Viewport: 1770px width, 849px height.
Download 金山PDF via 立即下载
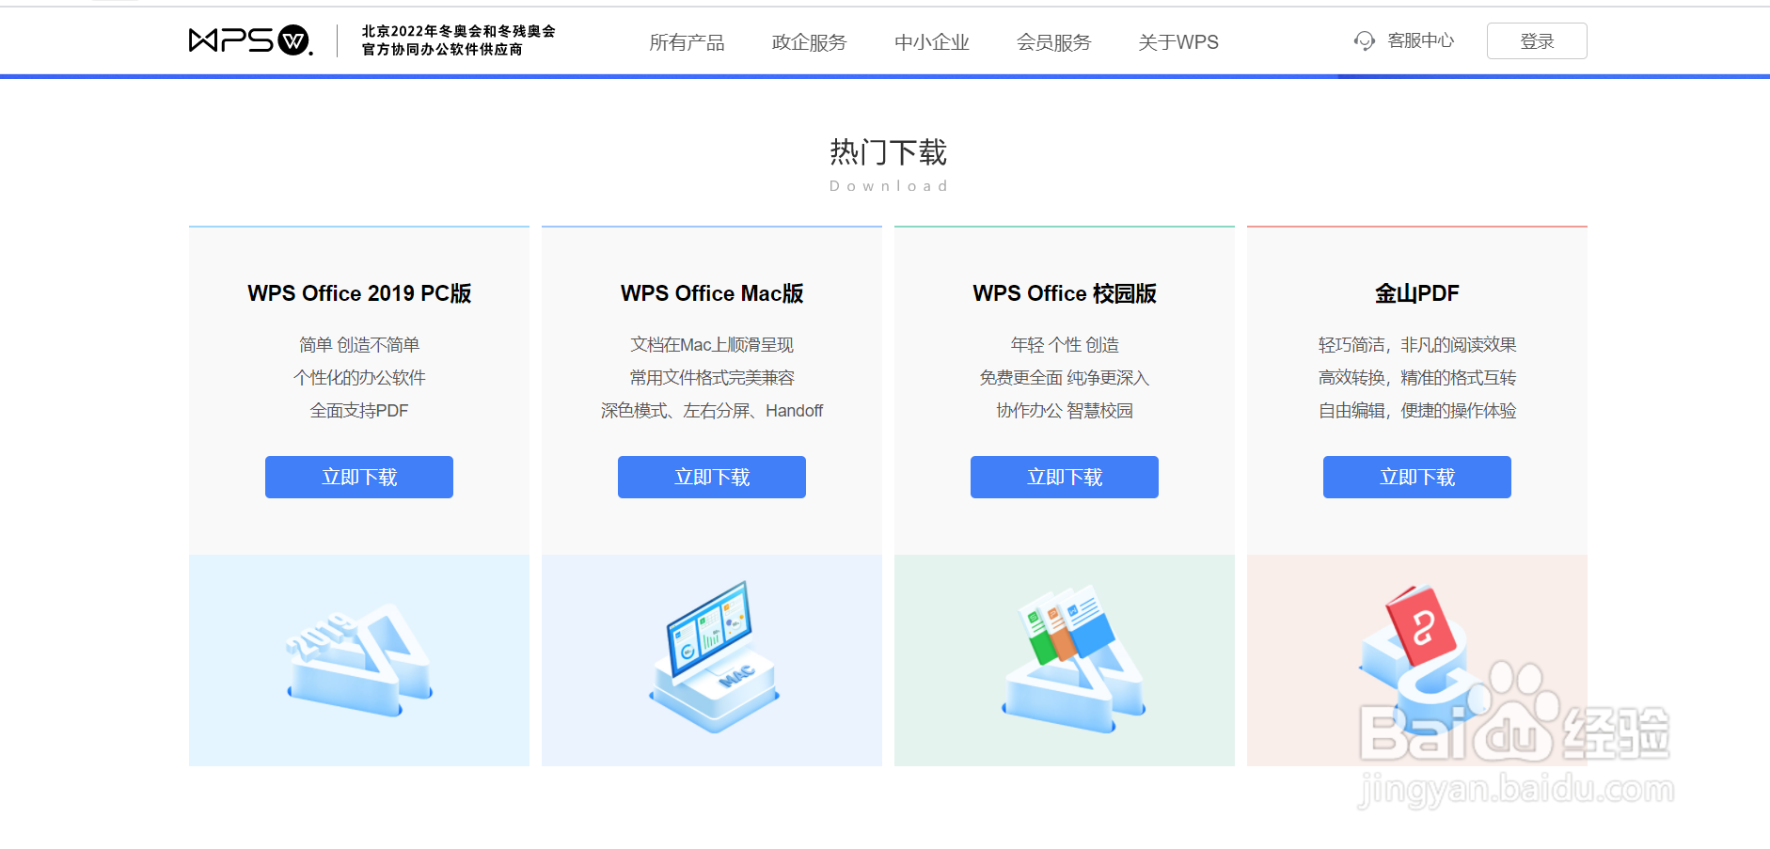1416,477
